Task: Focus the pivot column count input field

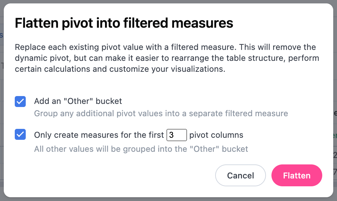Action: tap(176, 135)
